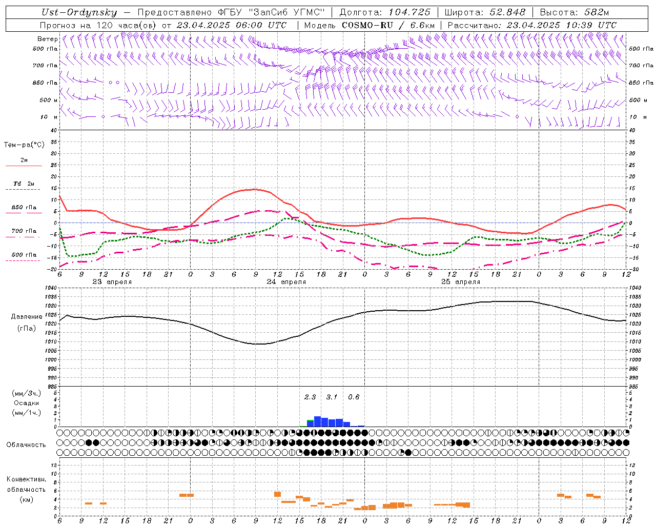The height and width of the screenshot is (525, 656).
Task: Select forecast start time 23.04.2025 06:00 UTC
Action: 231,25
